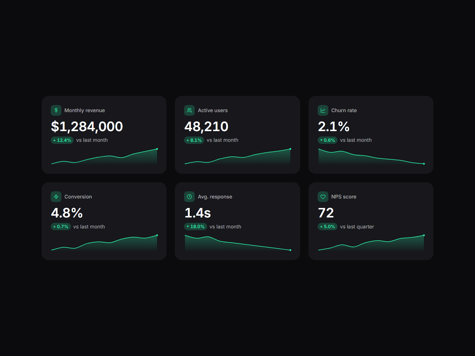This screenshot has height=356, width=475.
Task: Click the lightning bolt icon on Conversion card
Action: pos(56,197)
